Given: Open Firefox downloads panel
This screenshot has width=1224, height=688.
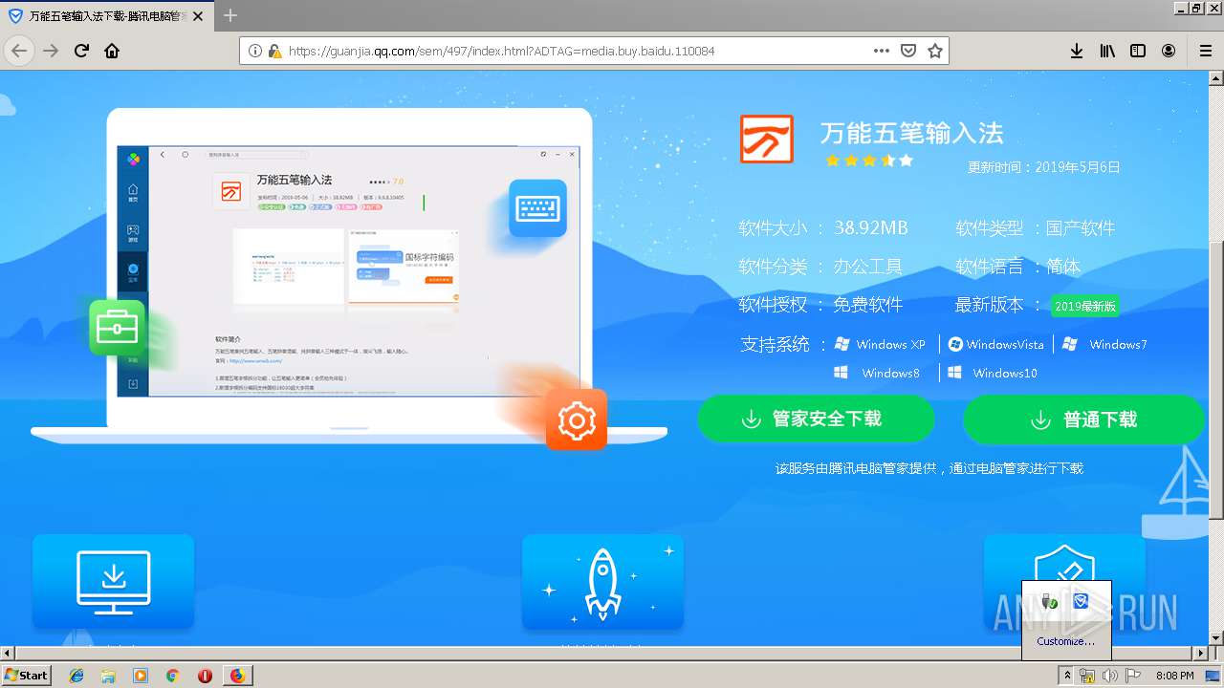Looking at the screenshot, I should (1077, 51).
